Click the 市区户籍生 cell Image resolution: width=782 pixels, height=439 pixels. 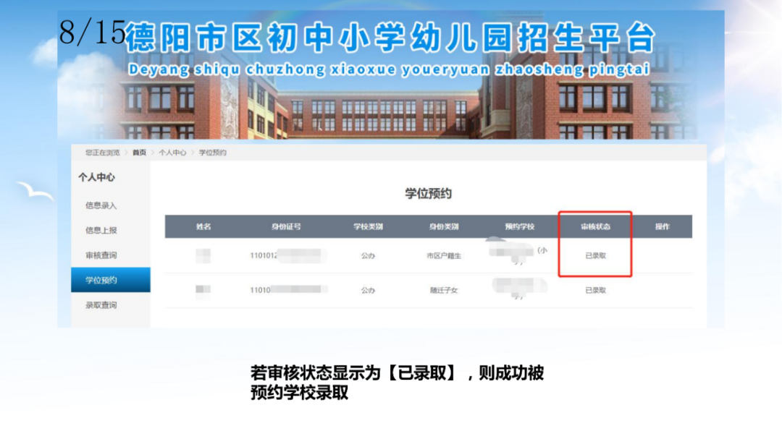[x=444, y=255]
